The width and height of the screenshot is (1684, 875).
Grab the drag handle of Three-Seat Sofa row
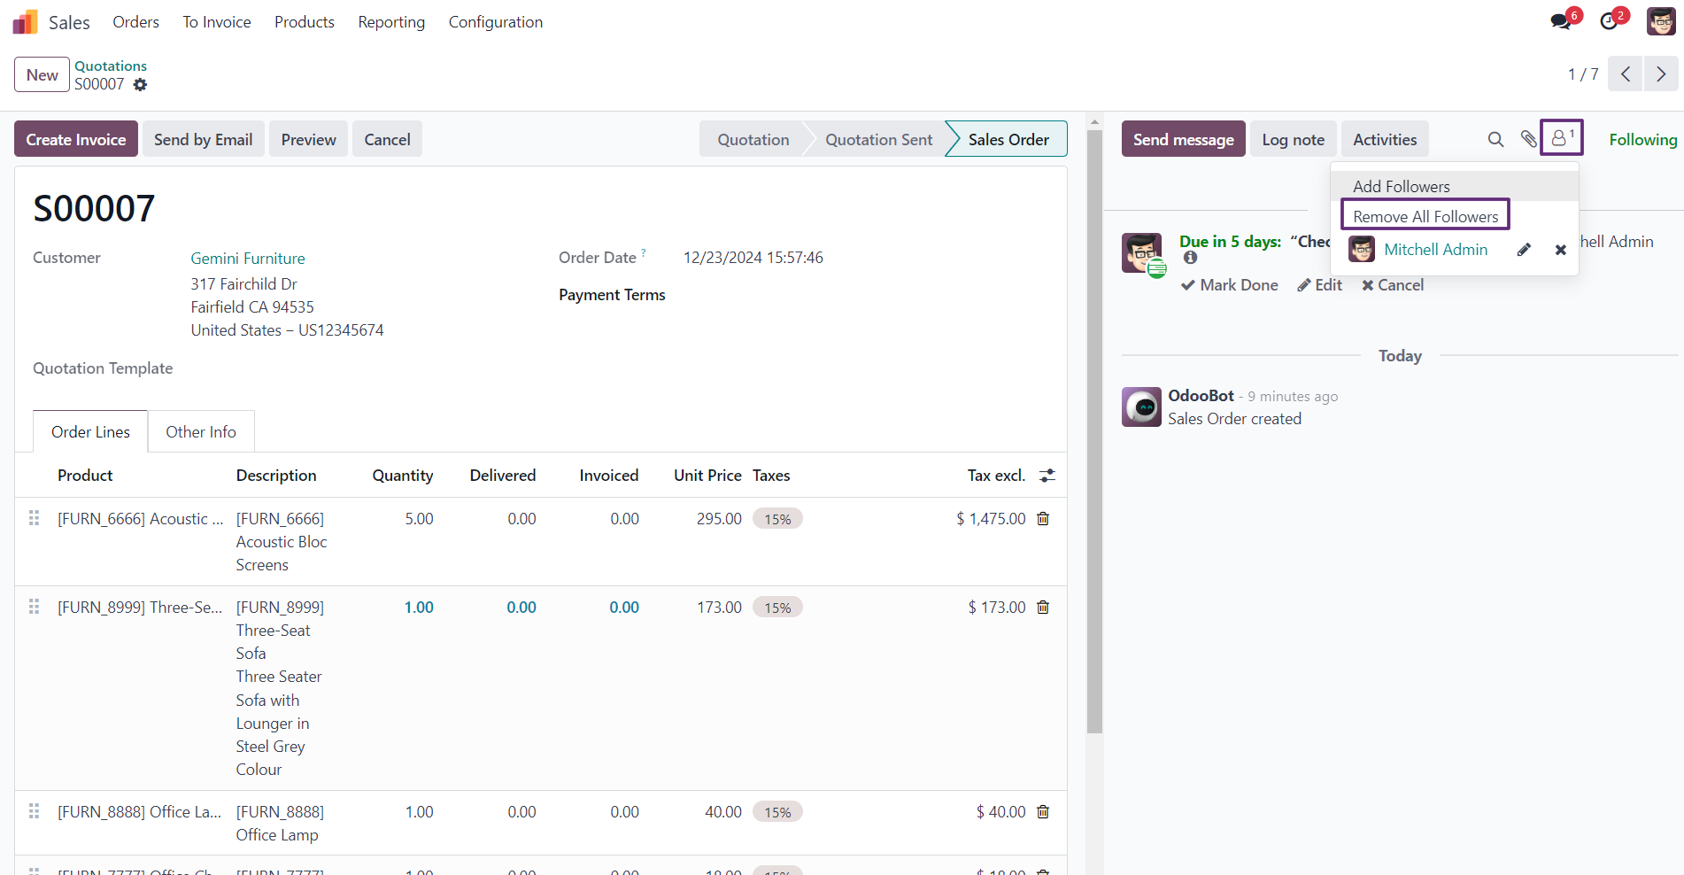tap(35, 607)
